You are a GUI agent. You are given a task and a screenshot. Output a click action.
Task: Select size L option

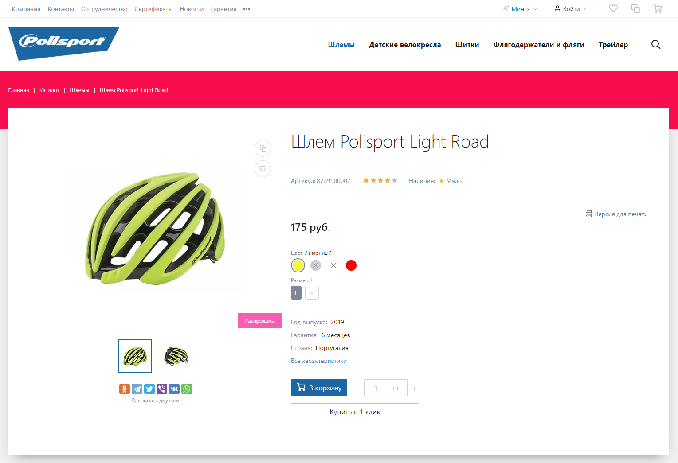[296, 293]
